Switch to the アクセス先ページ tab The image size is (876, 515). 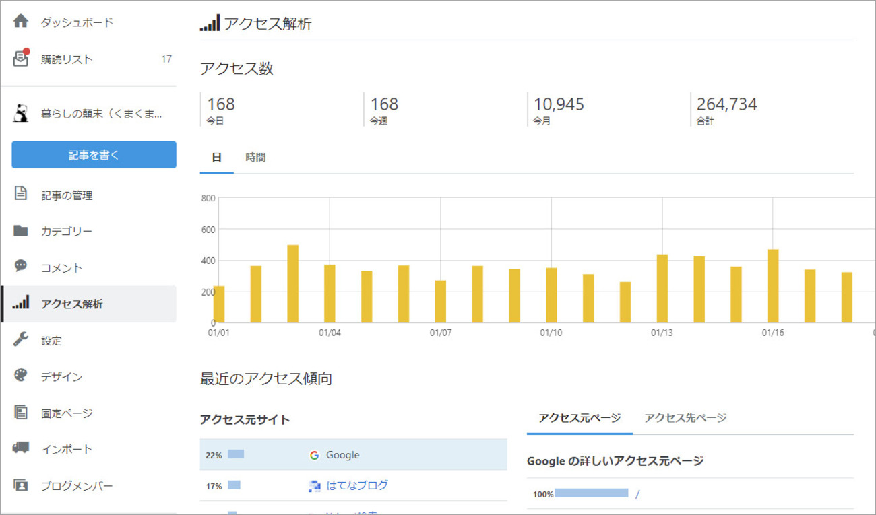point(685,418)
